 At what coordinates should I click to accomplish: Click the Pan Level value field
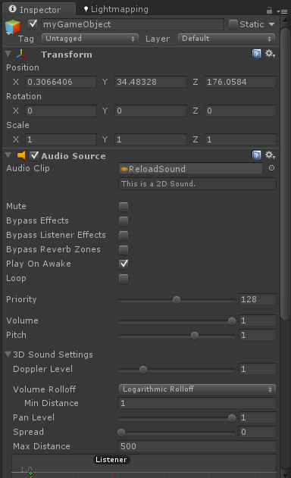[258, 417]
